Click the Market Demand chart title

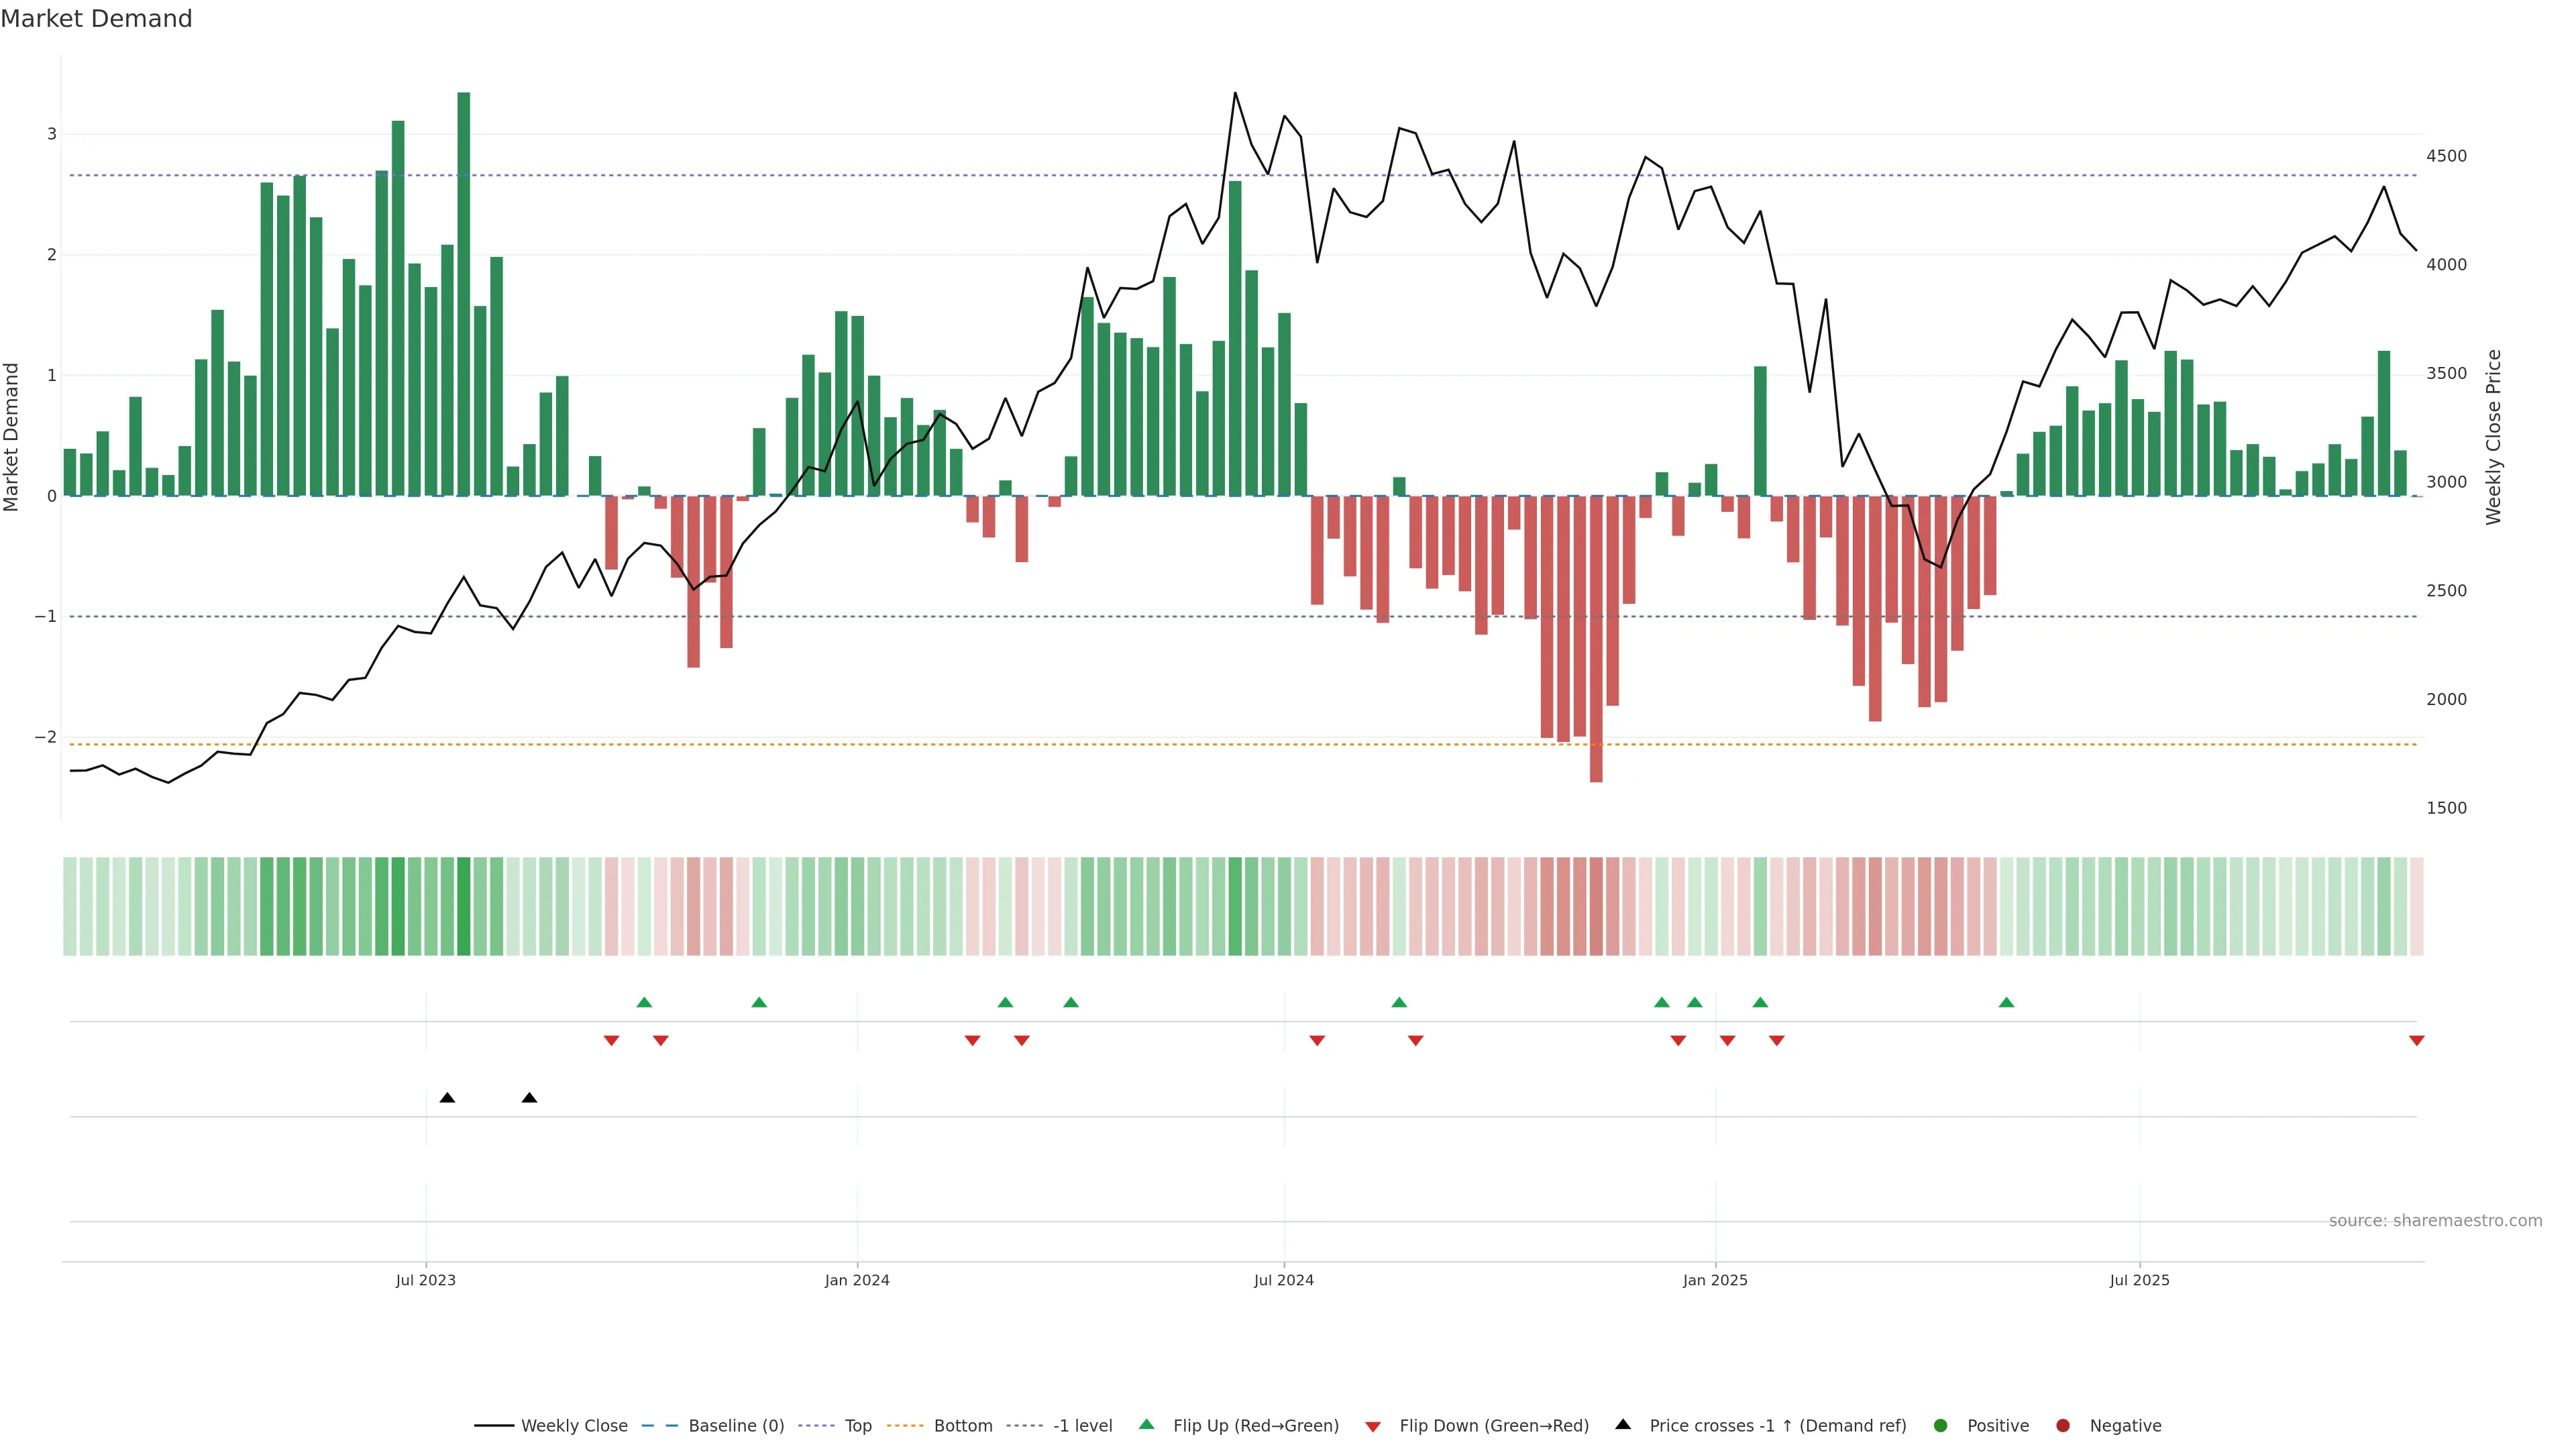[x=96, y=19]
